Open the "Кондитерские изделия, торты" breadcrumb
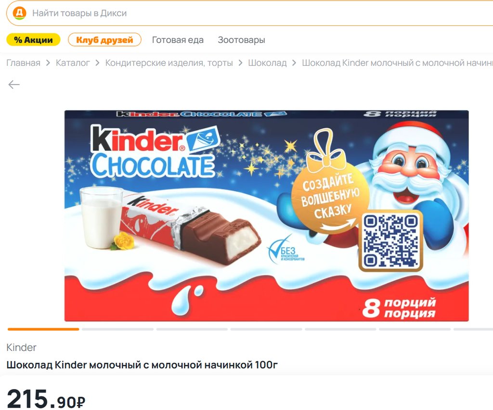Viewport: 493px width, 410px height. 169,63
